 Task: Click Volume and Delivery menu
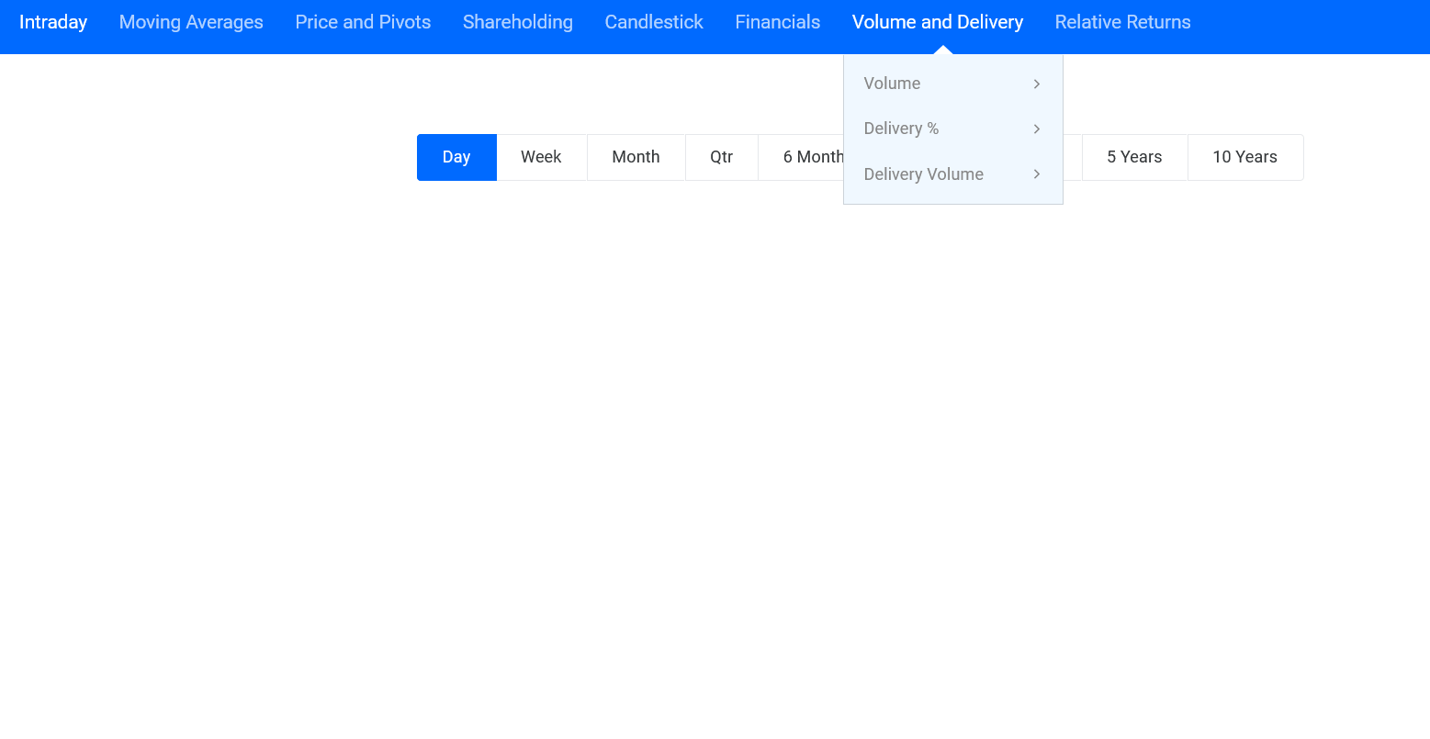click(938, 22)
